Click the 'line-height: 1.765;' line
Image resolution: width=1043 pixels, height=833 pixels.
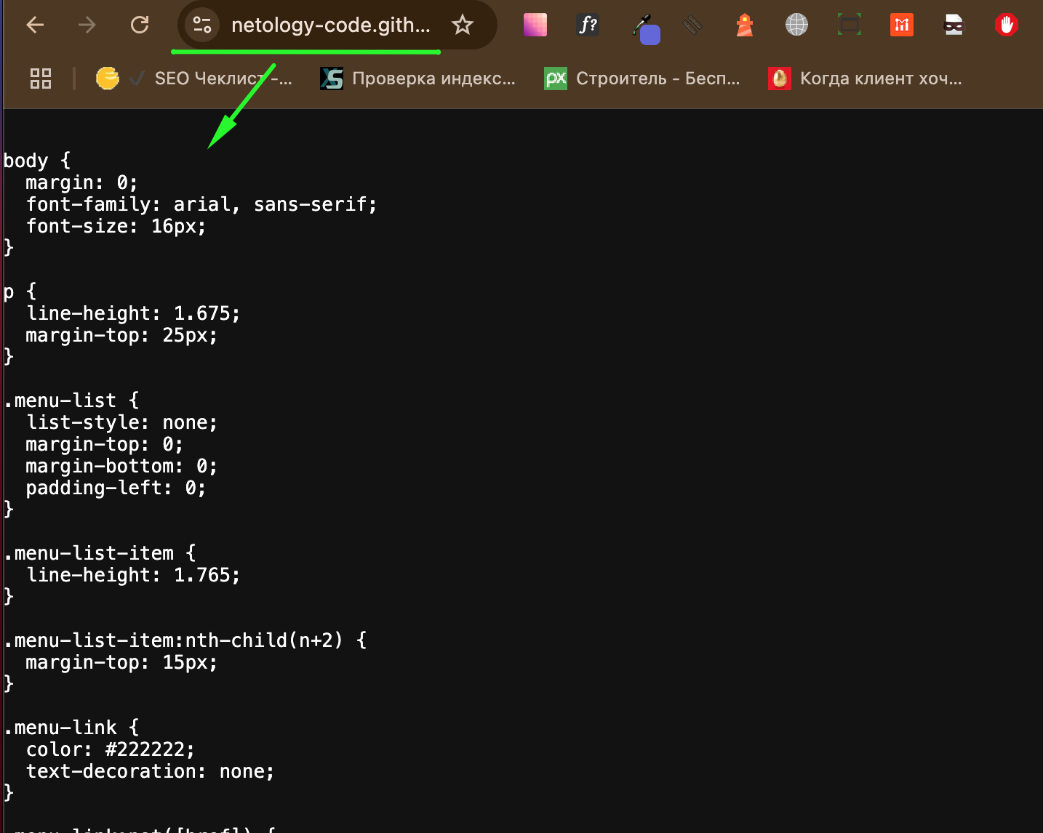click(x=133, y=575)
